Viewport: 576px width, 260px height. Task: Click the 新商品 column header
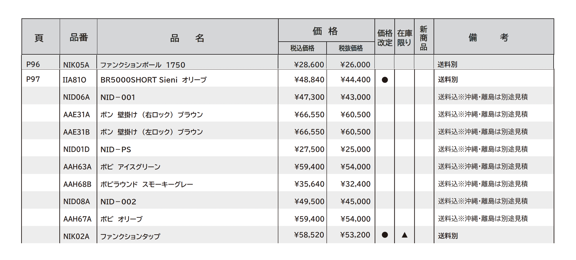point(424,38)
